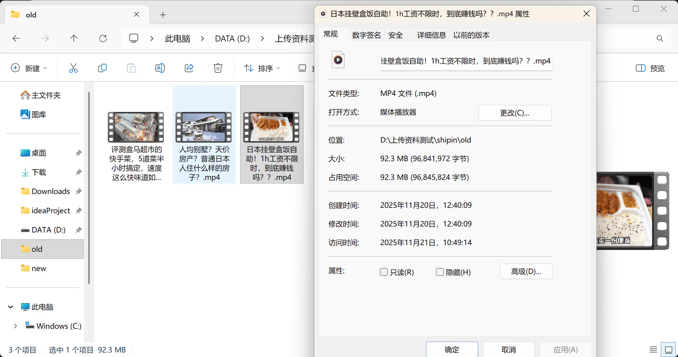678x357 pixels.
Task: Search in the current folder
Action: click(660, 38)
